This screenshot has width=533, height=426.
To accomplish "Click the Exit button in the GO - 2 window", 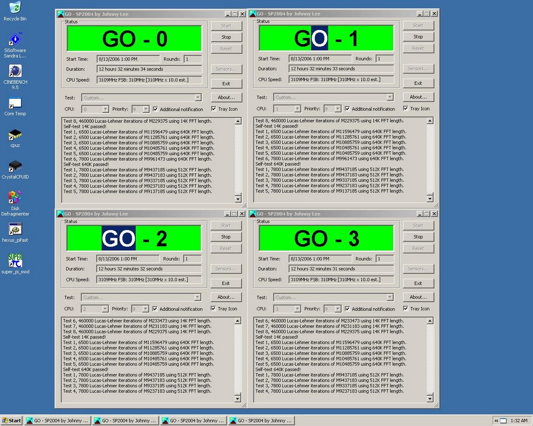I will coord(226,283).
